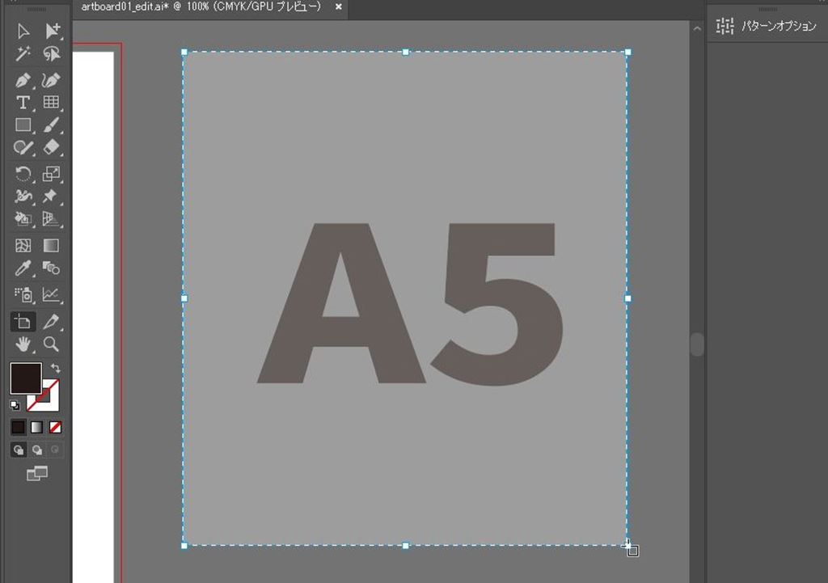Image resolution: width=828 pixels, height=583 pixels.
Task: Select the Selection tool arrow
Action: (23, 32)
